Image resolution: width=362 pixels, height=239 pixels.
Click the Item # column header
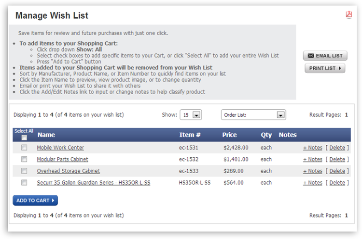point(190,135)
